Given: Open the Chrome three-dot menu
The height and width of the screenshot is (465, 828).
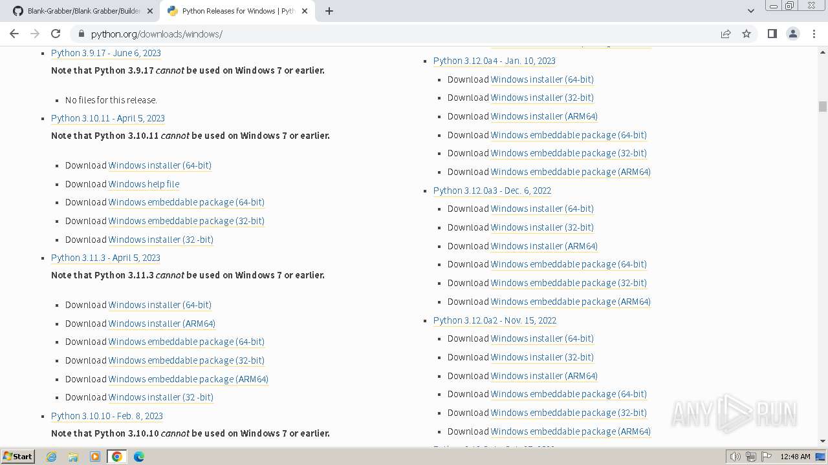Looking at the screenshot, I should pos(814,34).
